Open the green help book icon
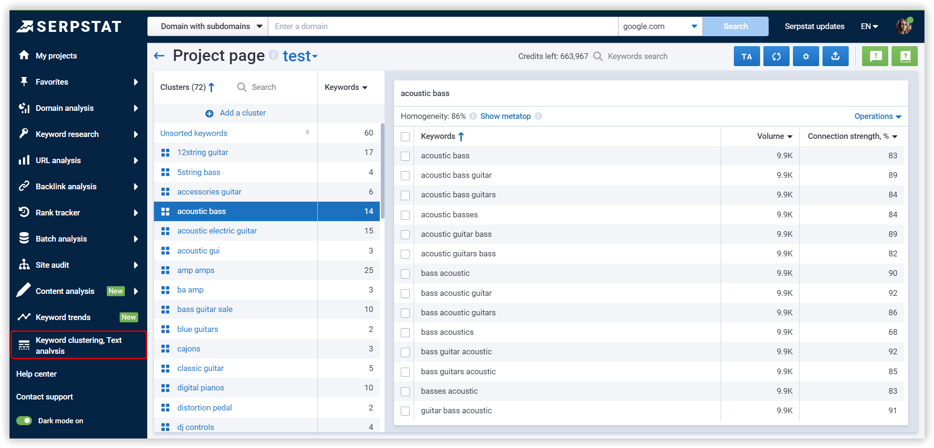Image resolution: width=934 pixels, height=448 pixels. tap(904, 56)
